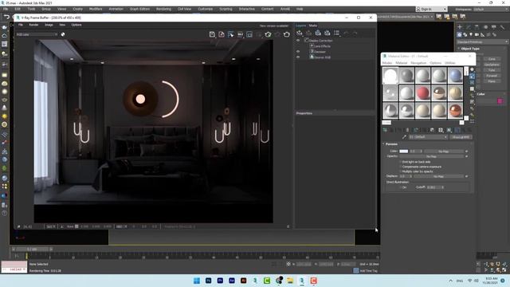This screenshot has width=510, height=287.
Task: Click the get material icon in Material Editor toolbar
Action: [x=385, y=130]
